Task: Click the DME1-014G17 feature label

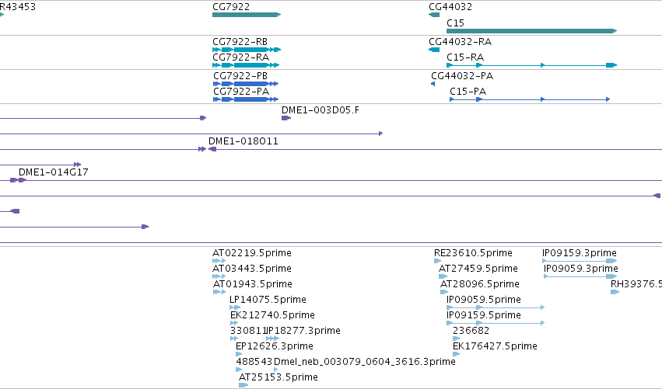Action: tap(53, 172)
